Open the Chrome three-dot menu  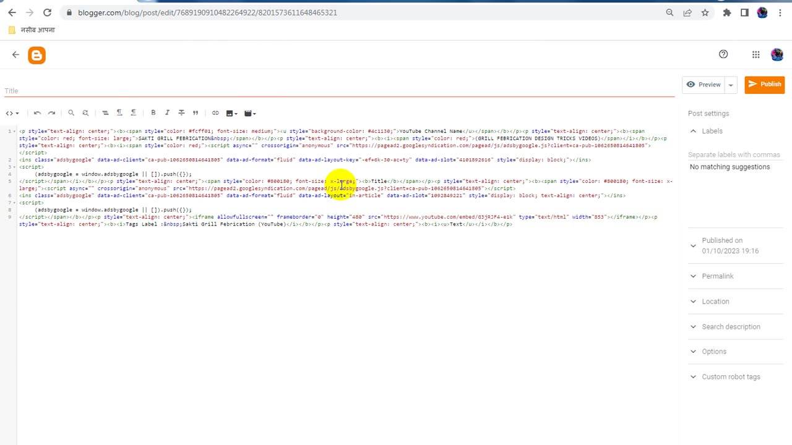click(780, 12)
